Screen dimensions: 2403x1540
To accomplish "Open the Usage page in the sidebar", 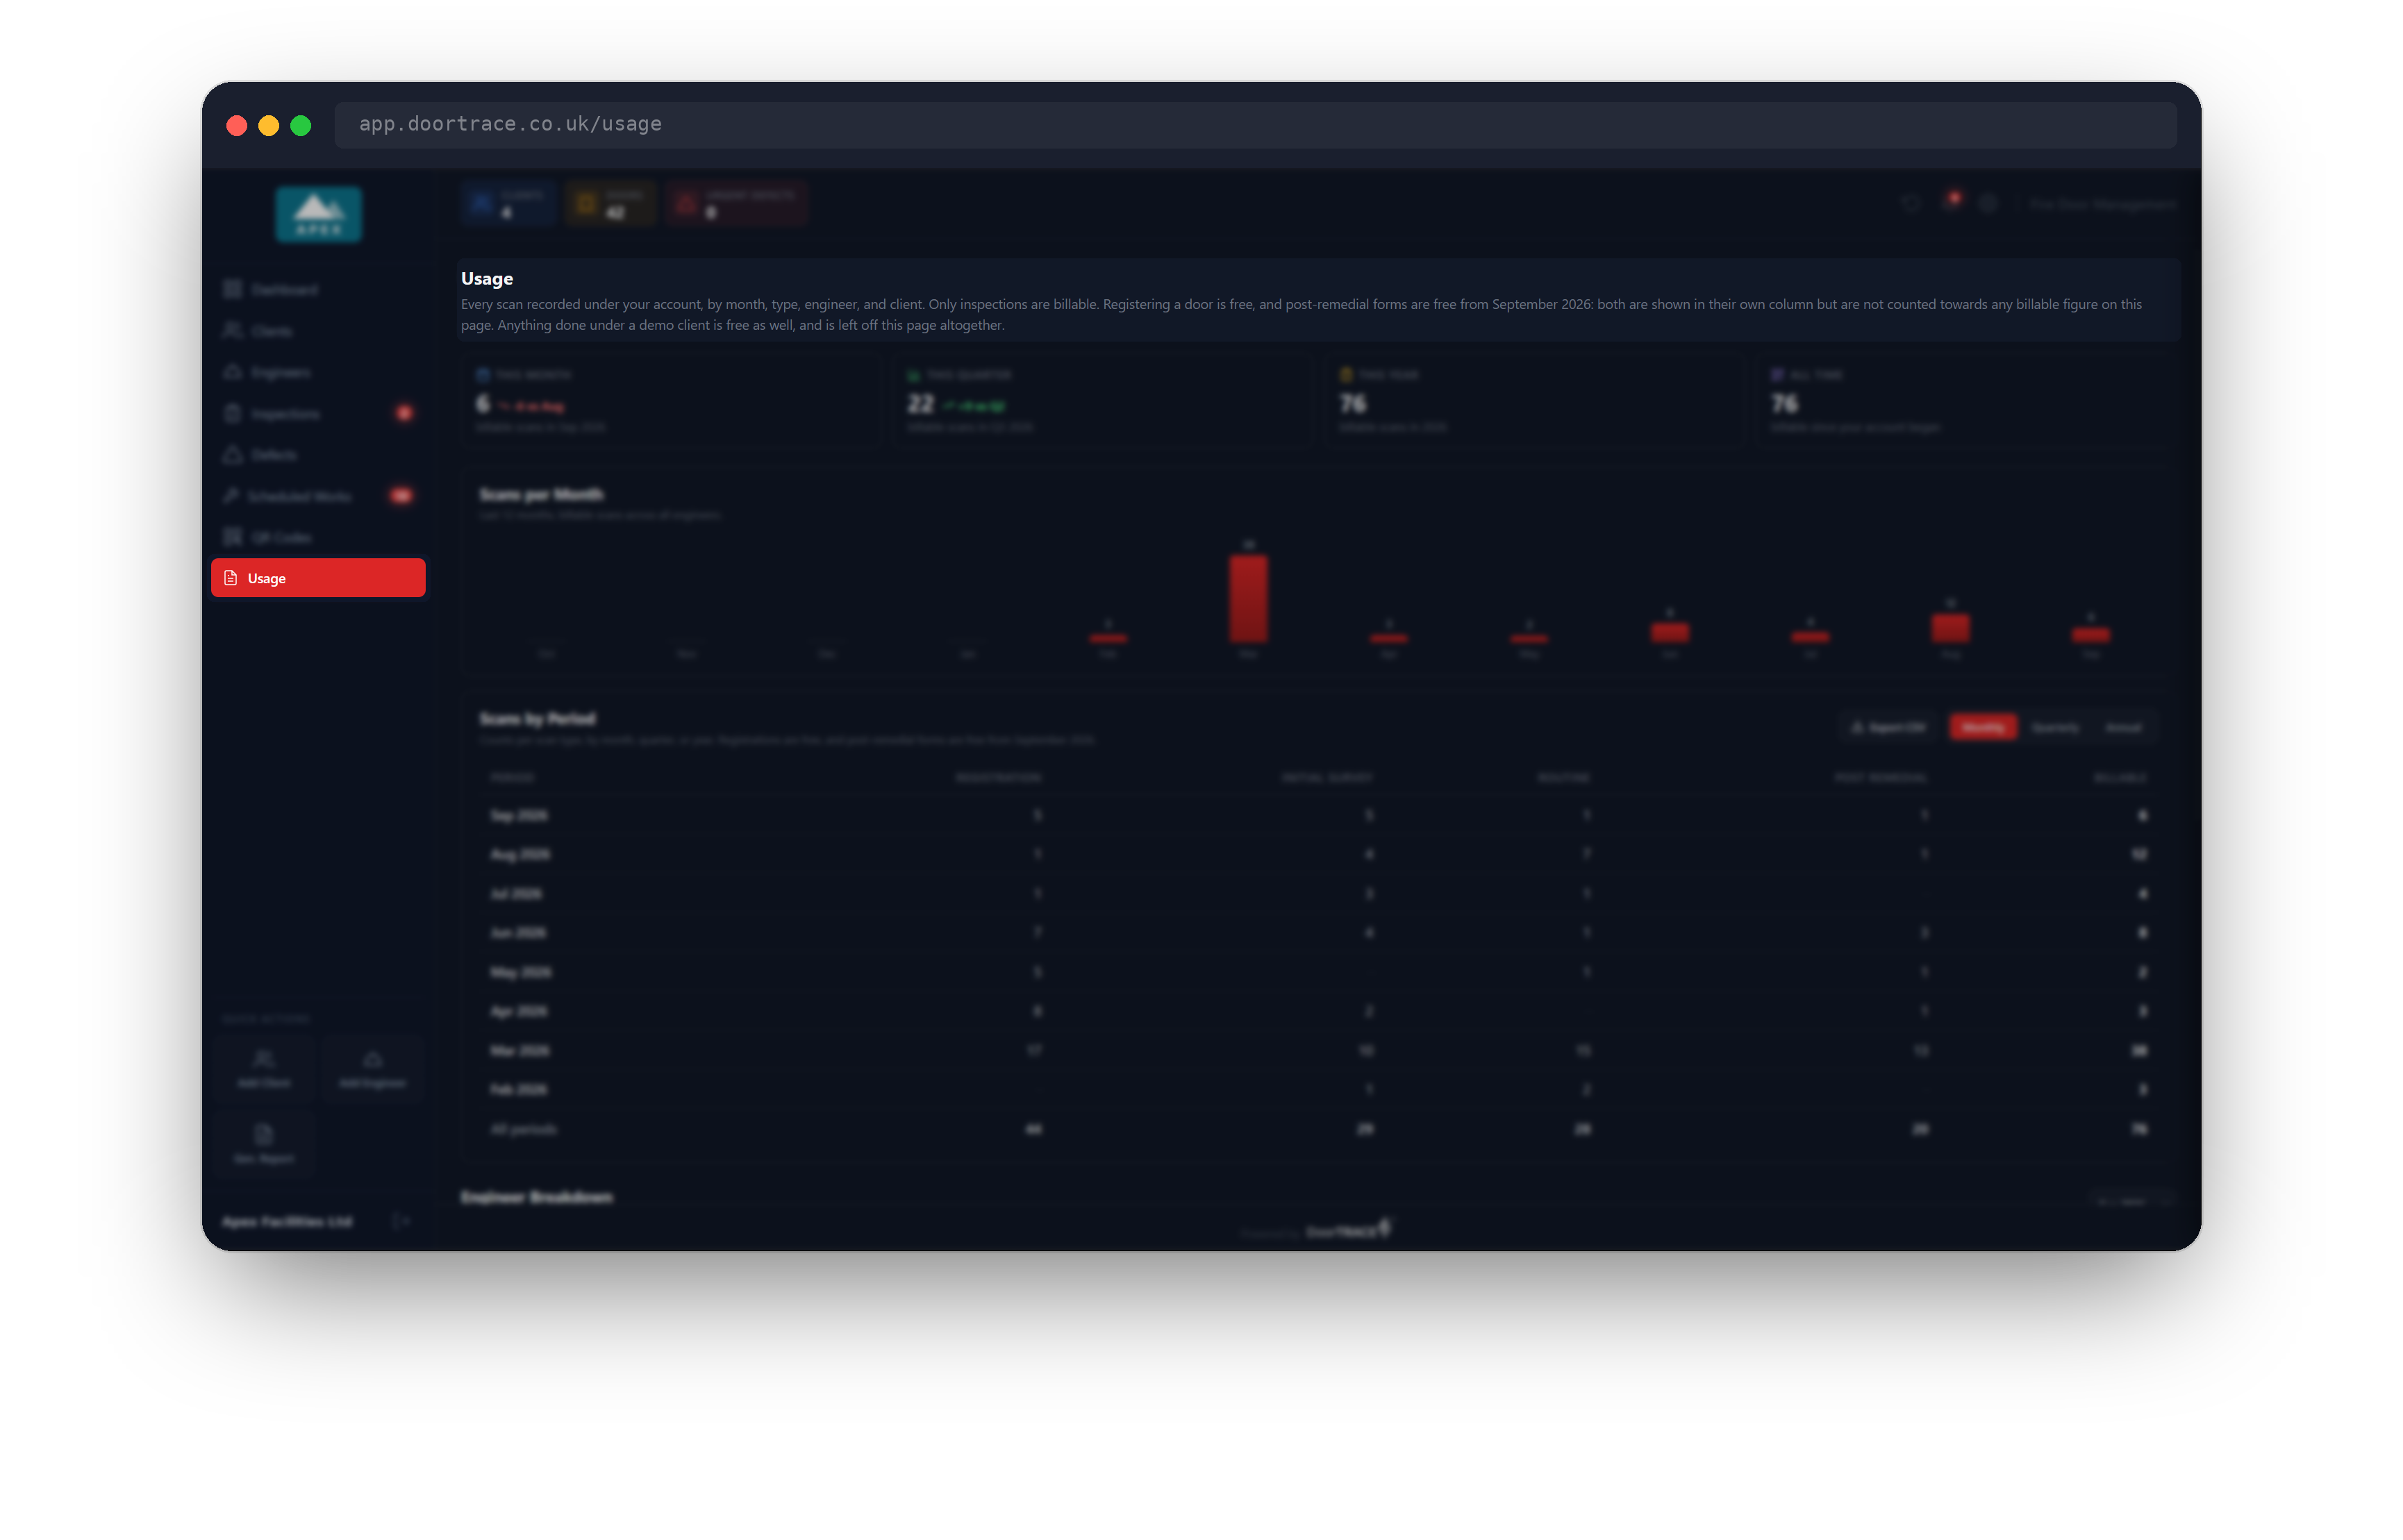I will [x=318, y=578].
